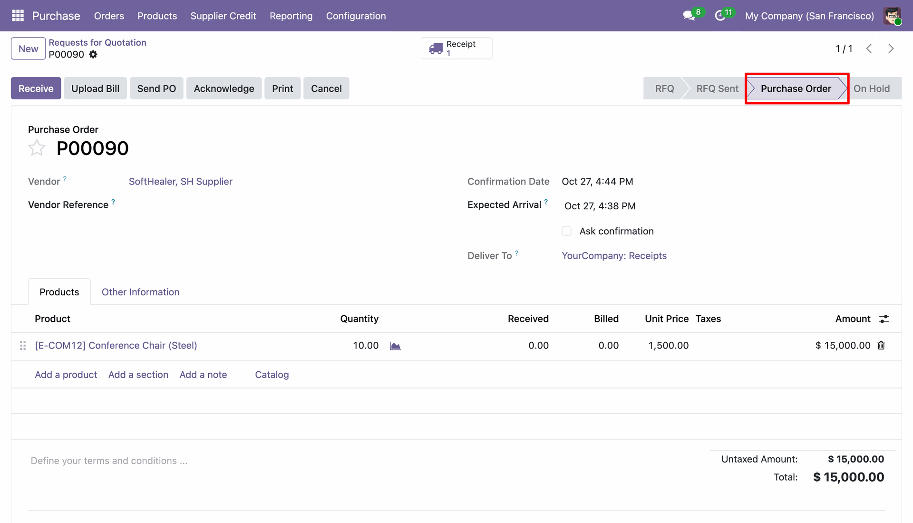Click the Print button
The height and width of the screenshot is (523, 913).
point(282,88)
